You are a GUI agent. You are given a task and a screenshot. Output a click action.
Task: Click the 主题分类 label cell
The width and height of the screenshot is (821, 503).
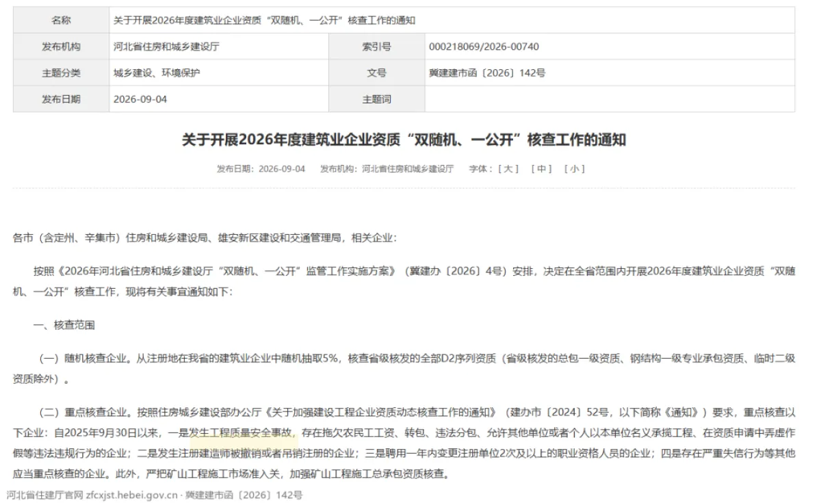(x=61, y=73)
